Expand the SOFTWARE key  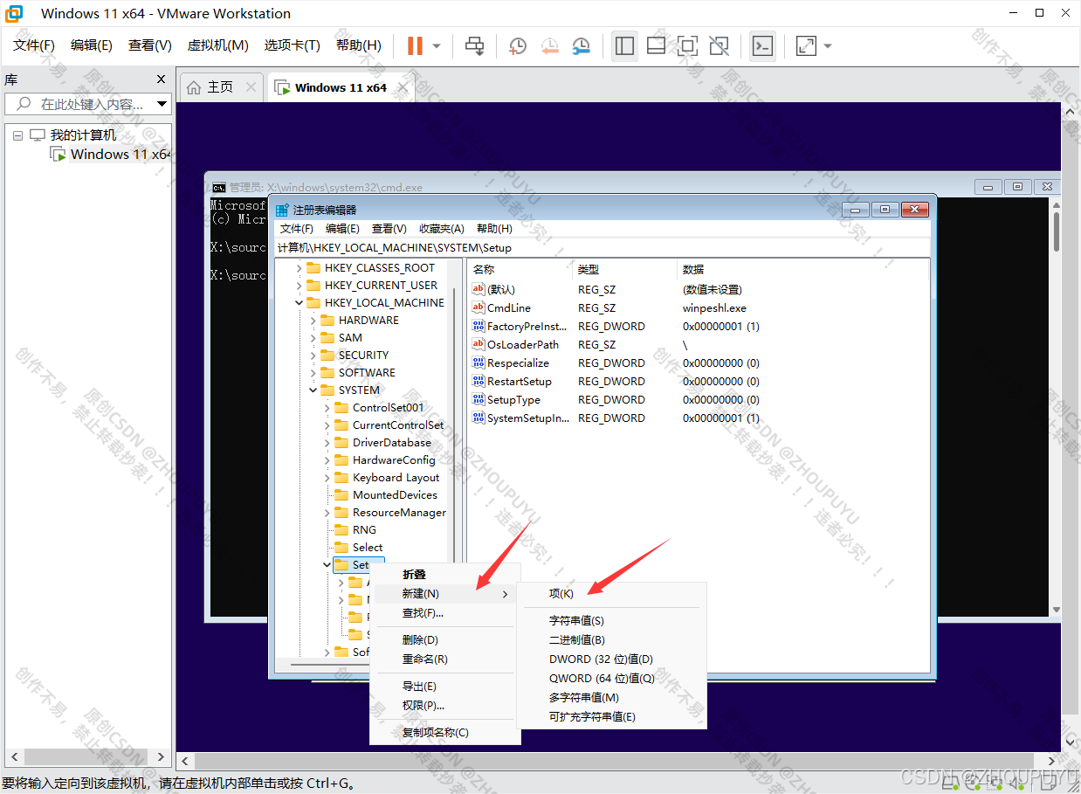tap(313, 373)
